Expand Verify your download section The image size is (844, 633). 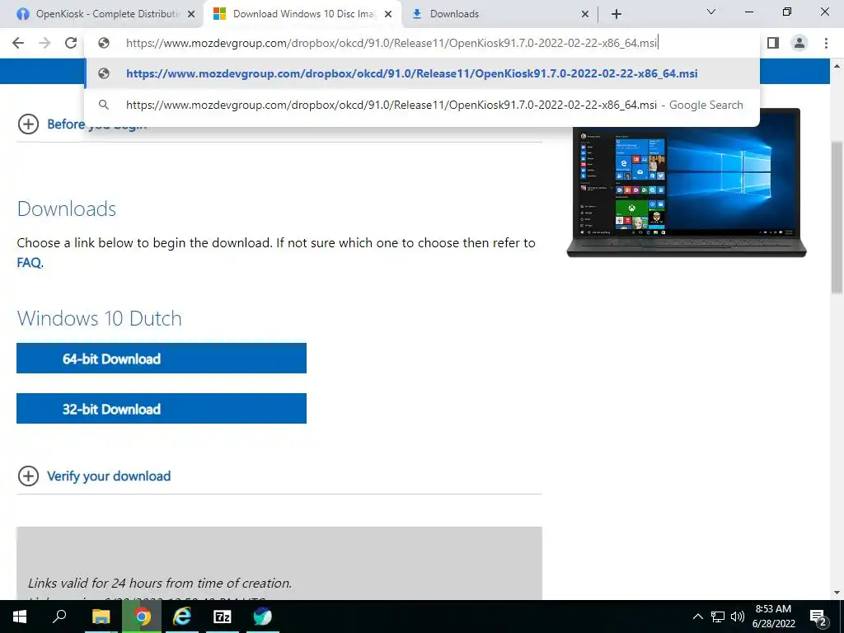click(95, 476)
